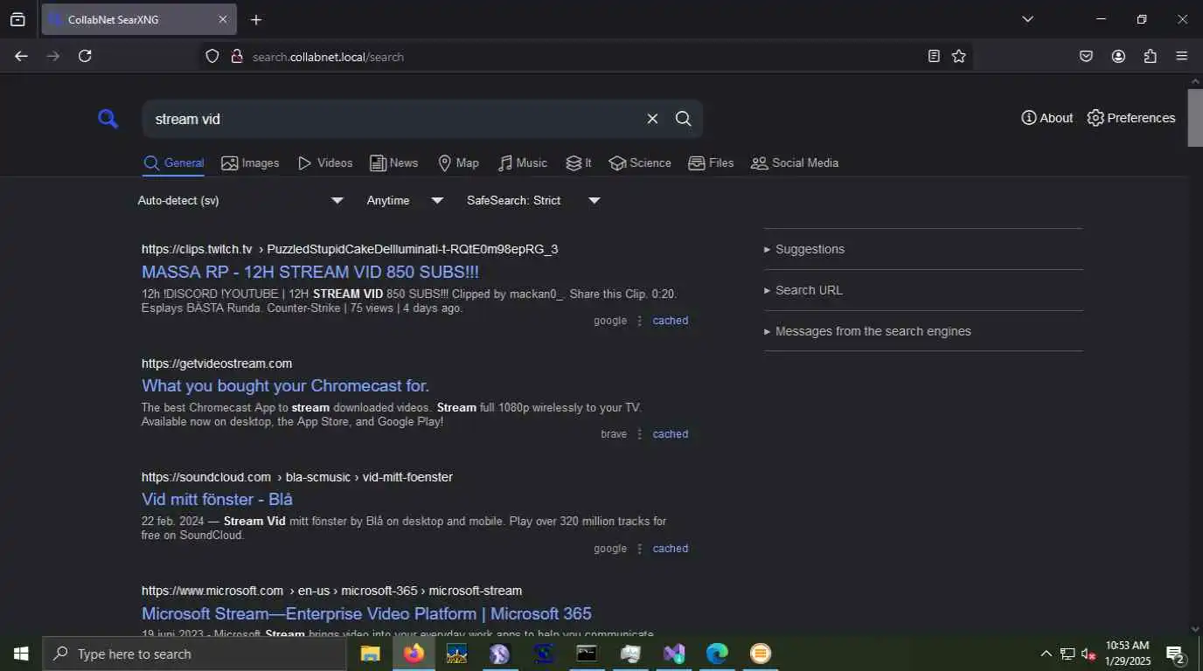The image size is (1203, 671).
Task: Select the General category tab
Action: click(x=173, y=163)
